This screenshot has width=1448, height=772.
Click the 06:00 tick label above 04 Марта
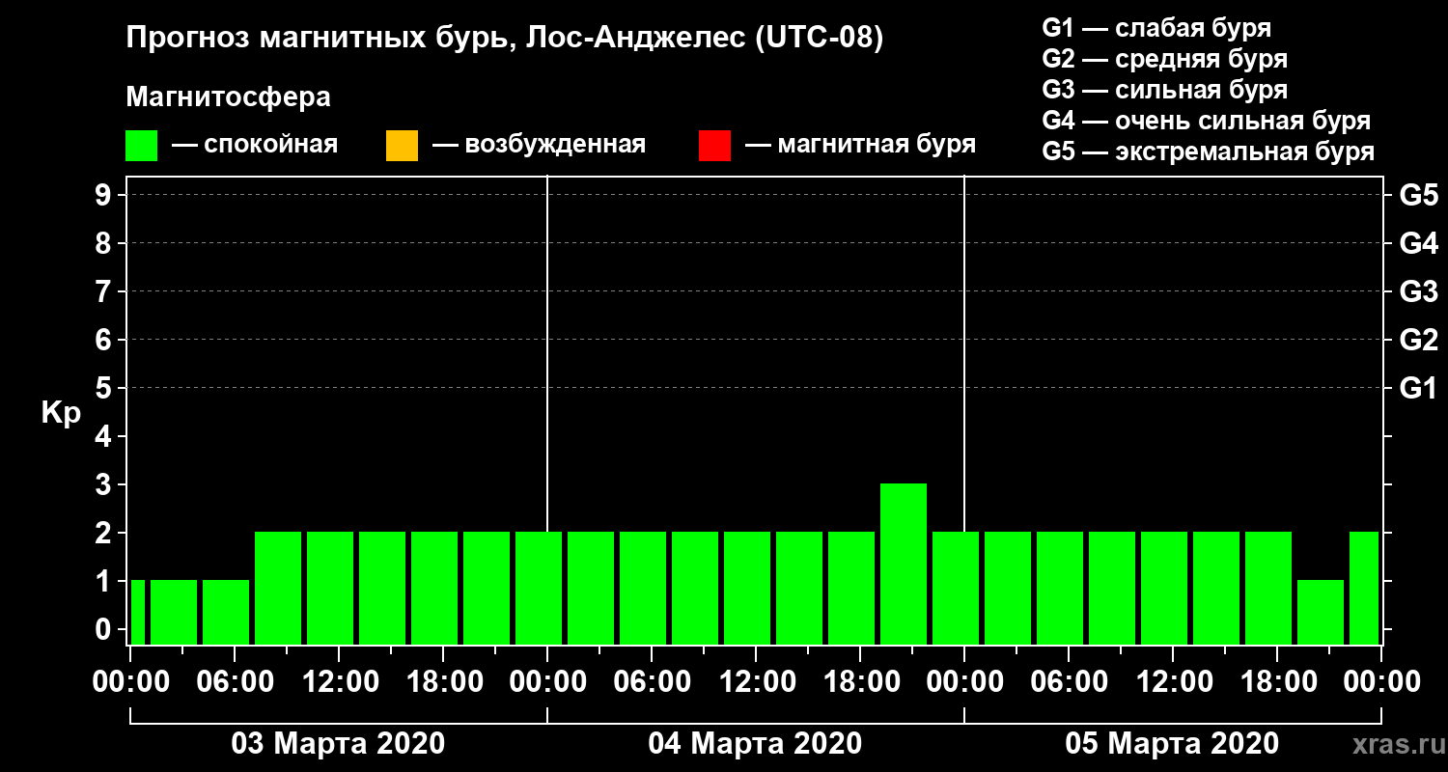(652, 681)
